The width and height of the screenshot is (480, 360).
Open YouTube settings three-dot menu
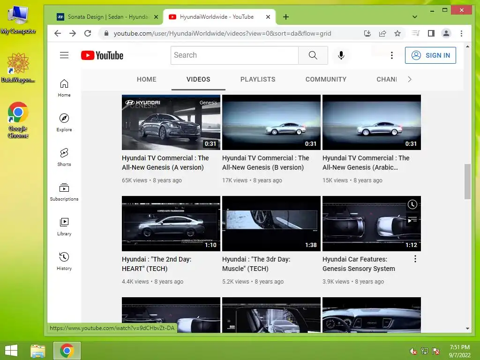(391, 55)
